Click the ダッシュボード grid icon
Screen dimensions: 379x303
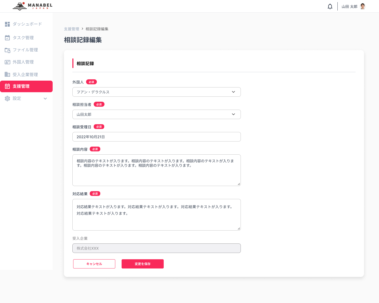click(x=7, y=24)
